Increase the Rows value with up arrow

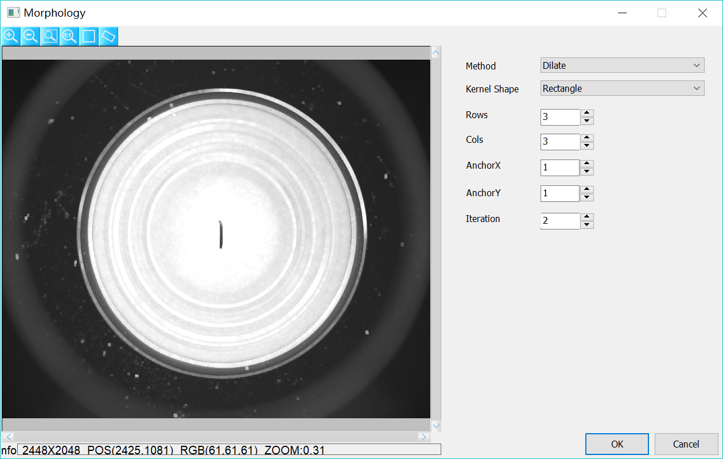[x=586, y=113]
